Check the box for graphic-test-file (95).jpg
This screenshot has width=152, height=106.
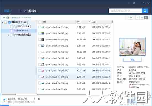40,52
